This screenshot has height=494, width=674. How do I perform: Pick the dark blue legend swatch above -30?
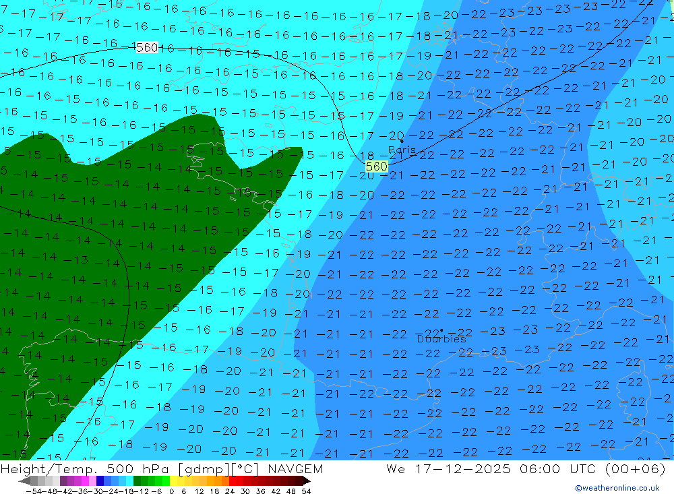(100, 481)
